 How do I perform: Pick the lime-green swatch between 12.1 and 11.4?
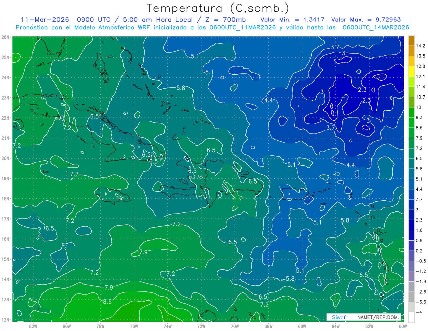coord(411,82)
